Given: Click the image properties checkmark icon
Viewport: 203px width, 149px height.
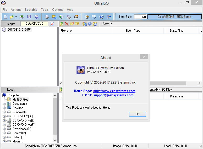Looking at the screenshot, I should click(x=52, y=24).
